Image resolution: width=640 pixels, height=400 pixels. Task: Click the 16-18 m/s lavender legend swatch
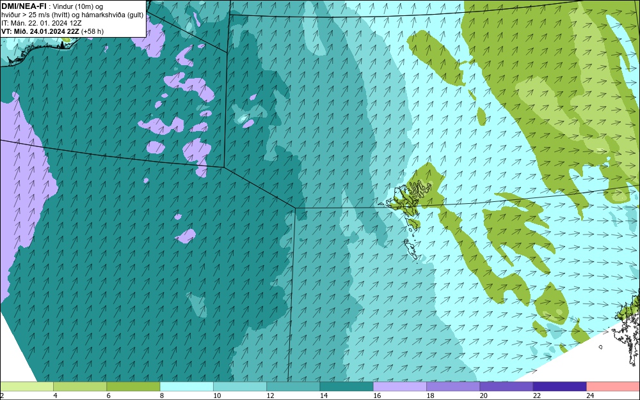[x=400, y=387]
